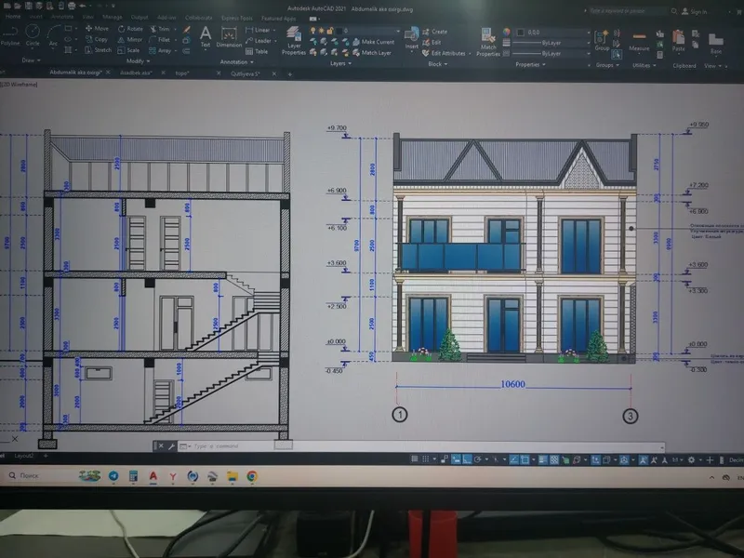
Task: Activate the Rotate tool
Action: click(130, 29)
